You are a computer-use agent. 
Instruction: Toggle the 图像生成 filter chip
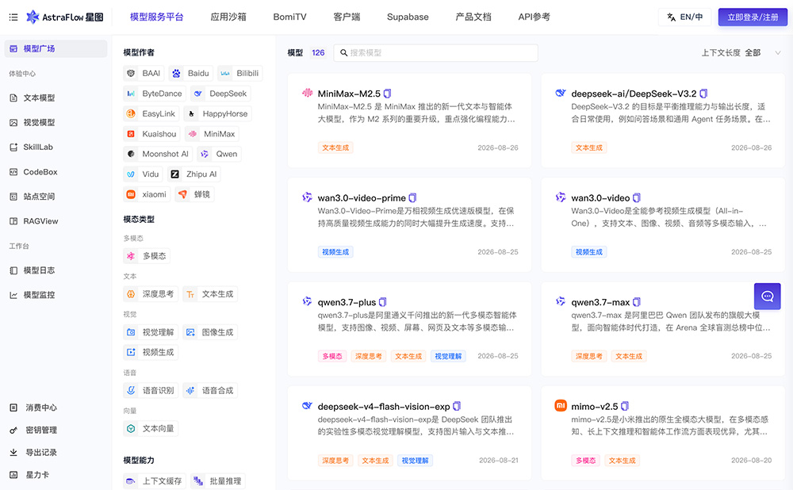coord(210,332)
